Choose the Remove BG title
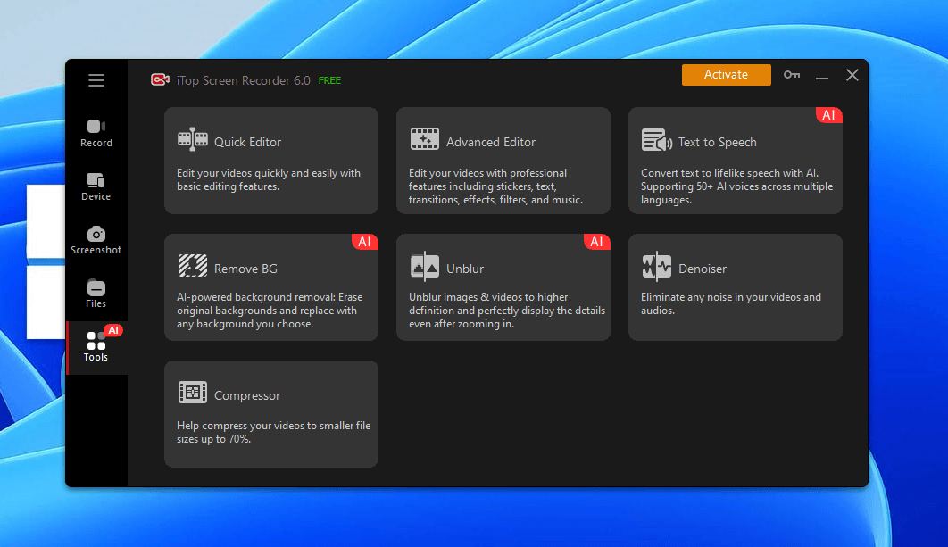 pyautogui.click(x=245, y=269)
